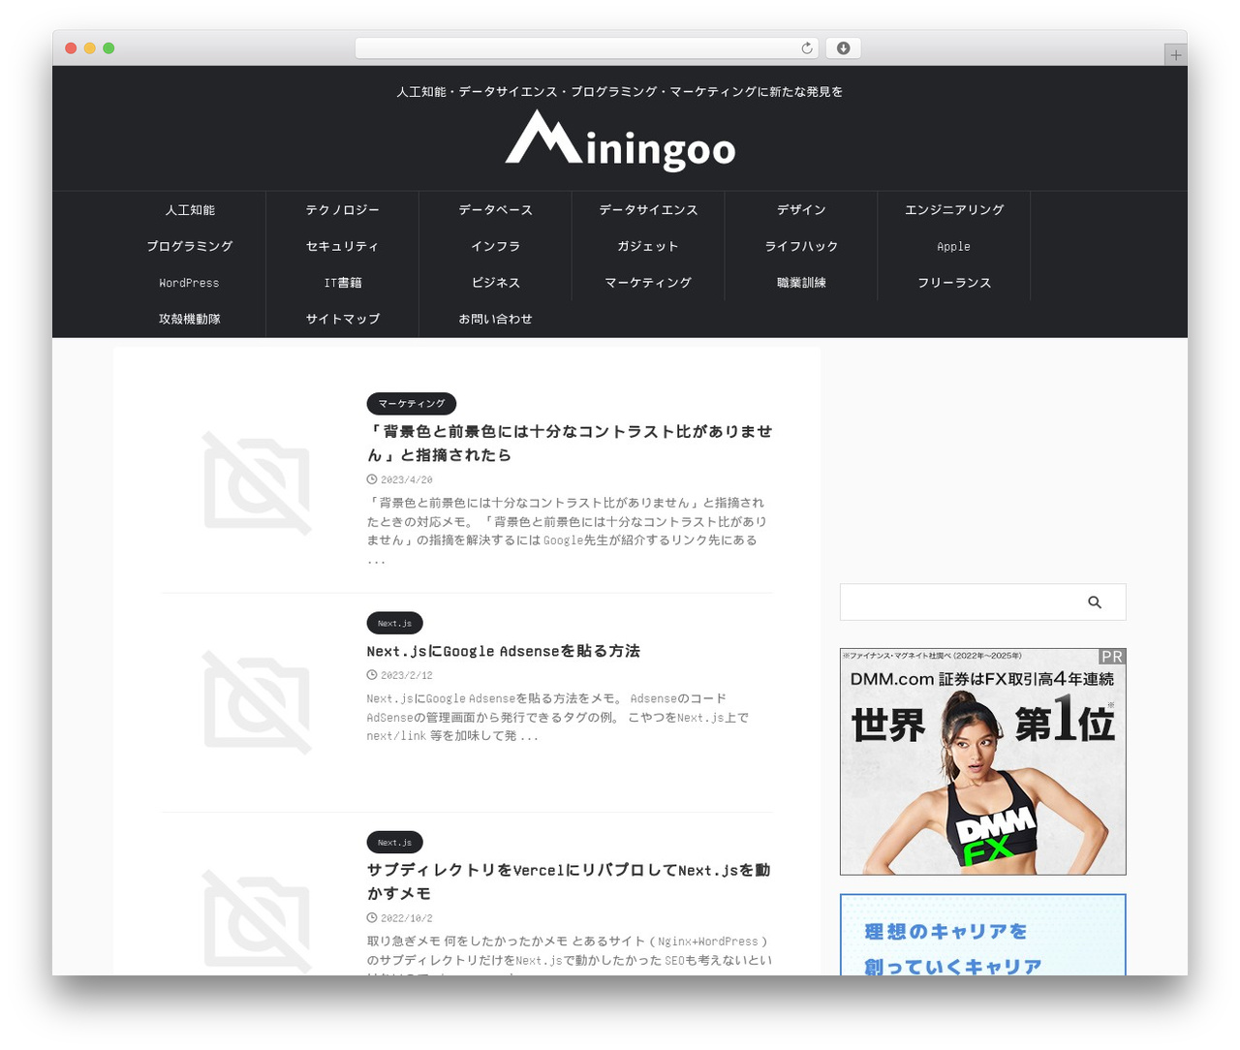Click the 理想のキャリア career ad banner
The image size is (1240, 1050).
point(983,936)
